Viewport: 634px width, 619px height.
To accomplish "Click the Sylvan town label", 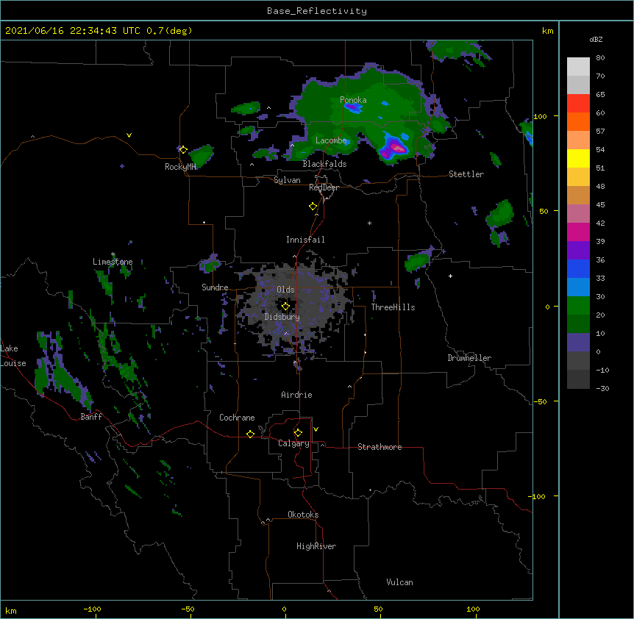I will click(x=287, y=180).
